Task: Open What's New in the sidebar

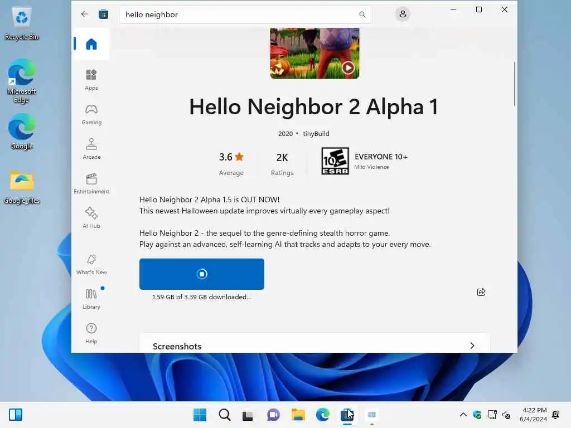Action: pos(91,265)
